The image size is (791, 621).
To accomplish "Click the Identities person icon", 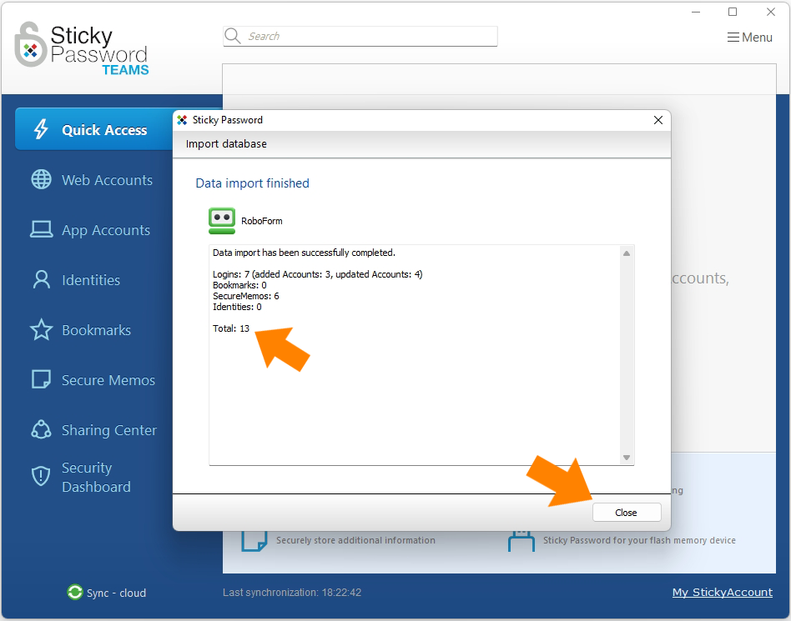I will [42, 279].
